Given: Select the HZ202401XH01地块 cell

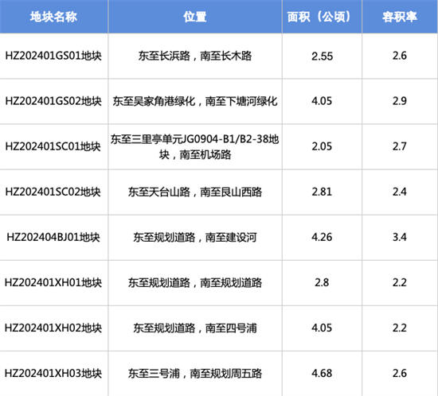Looking at the screenshot, I should pyautogui.click(x=53, y=282).
